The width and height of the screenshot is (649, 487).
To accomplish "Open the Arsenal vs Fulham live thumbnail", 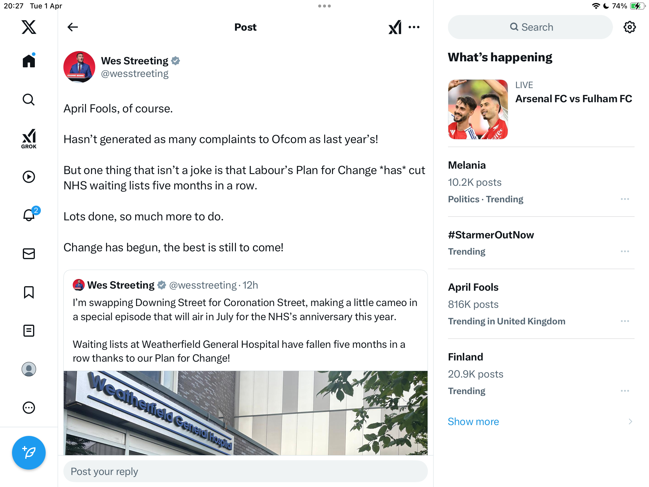I will (478, 109).
